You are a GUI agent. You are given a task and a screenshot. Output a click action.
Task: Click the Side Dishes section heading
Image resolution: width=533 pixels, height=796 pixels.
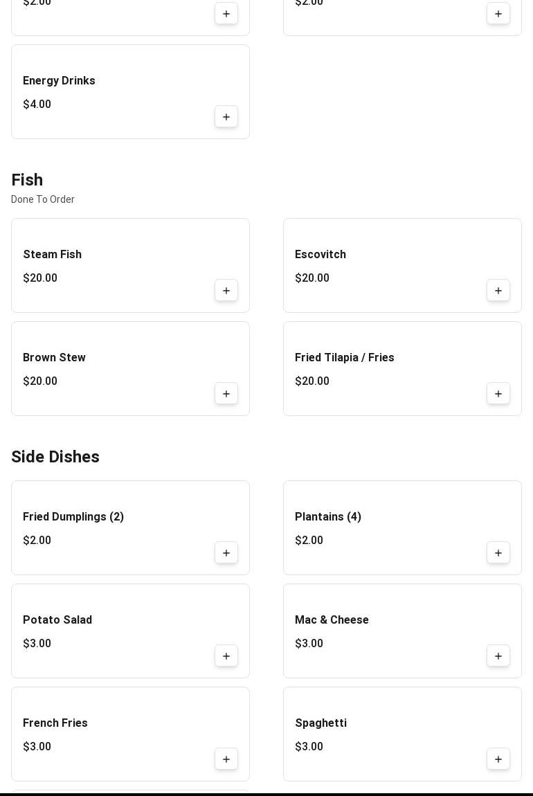pyautogui.click(x=55, y=457)
